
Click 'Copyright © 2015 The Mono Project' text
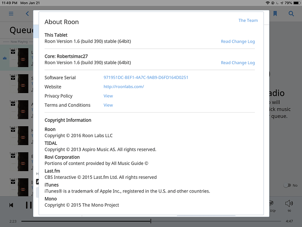click(82, 205)
